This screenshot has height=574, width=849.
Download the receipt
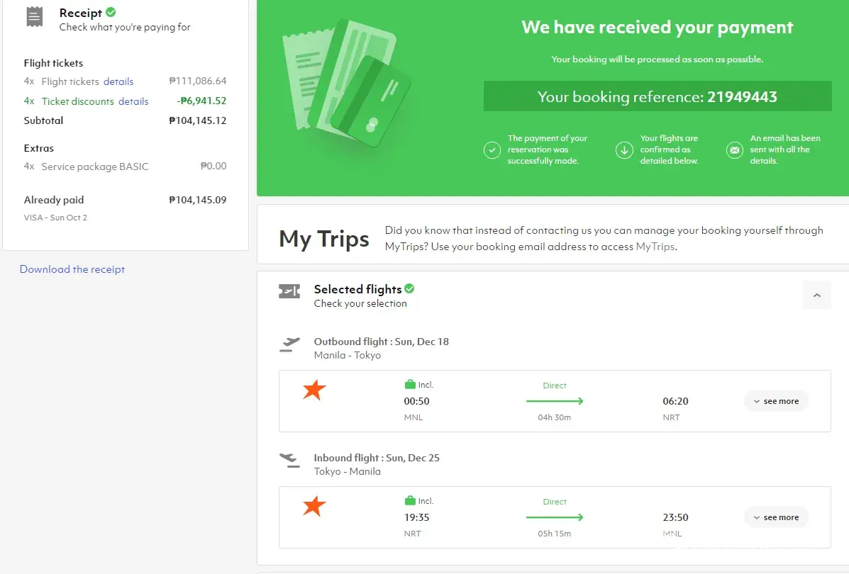pos(72,269)
